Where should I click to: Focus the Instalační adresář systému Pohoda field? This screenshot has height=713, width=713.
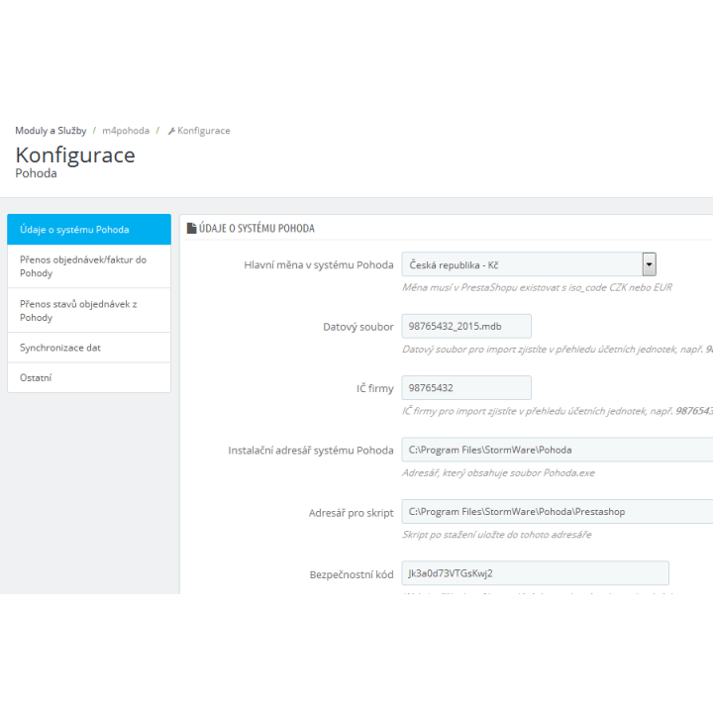(x=557, y=450)
